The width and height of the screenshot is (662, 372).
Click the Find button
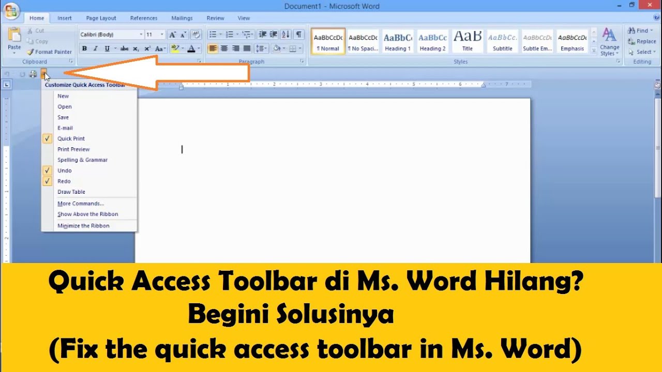(640, 30)
